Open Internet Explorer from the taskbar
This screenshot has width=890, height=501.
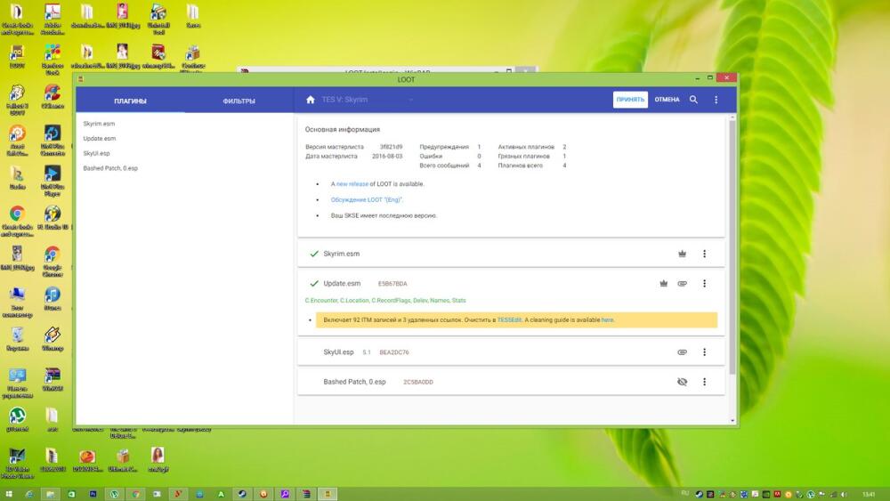point(28,494)
